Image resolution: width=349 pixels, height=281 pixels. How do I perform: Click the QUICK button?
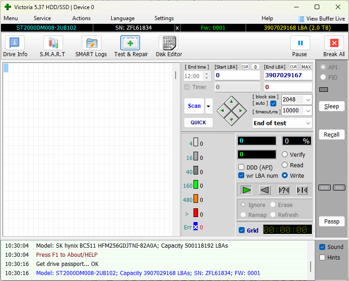tap(199, 122)
